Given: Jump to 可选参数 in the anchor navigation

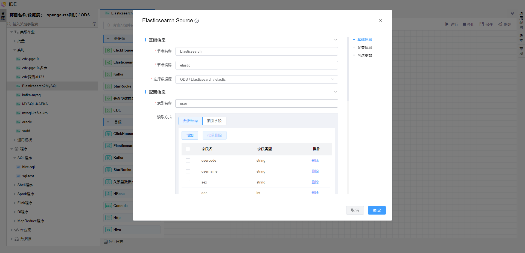Looking at the screenshot, I should click(364, 55).
